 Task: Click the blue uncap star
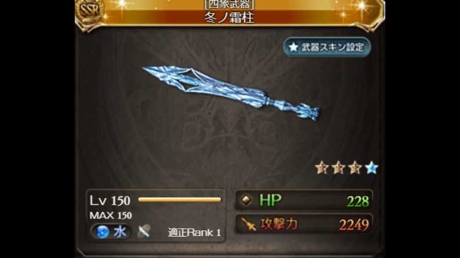tap(371, 168)
